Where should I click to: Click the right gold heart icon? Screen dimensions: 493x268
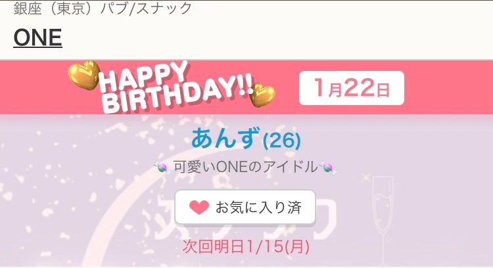point(262,95)
